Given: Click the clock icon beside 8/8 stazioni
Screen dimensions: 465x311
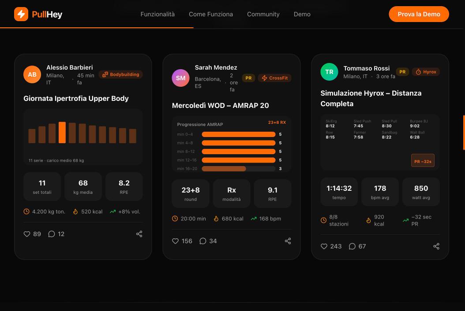Looking at the screenshot, I should point(323,220).
